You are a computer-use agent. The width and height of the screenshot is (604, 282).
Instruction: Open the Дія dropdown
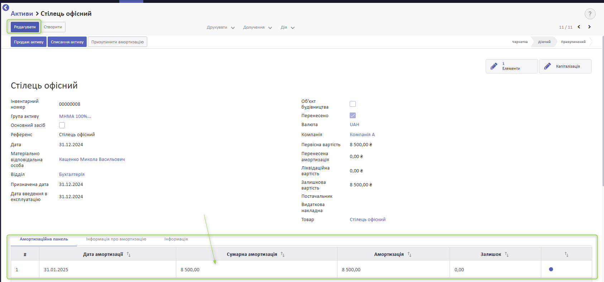pos(288,28)
